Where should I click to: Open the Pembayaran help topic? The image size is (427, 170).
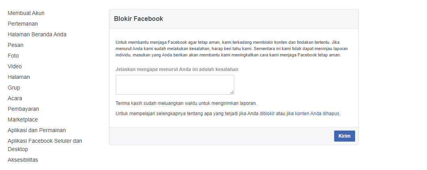(23, 109)
